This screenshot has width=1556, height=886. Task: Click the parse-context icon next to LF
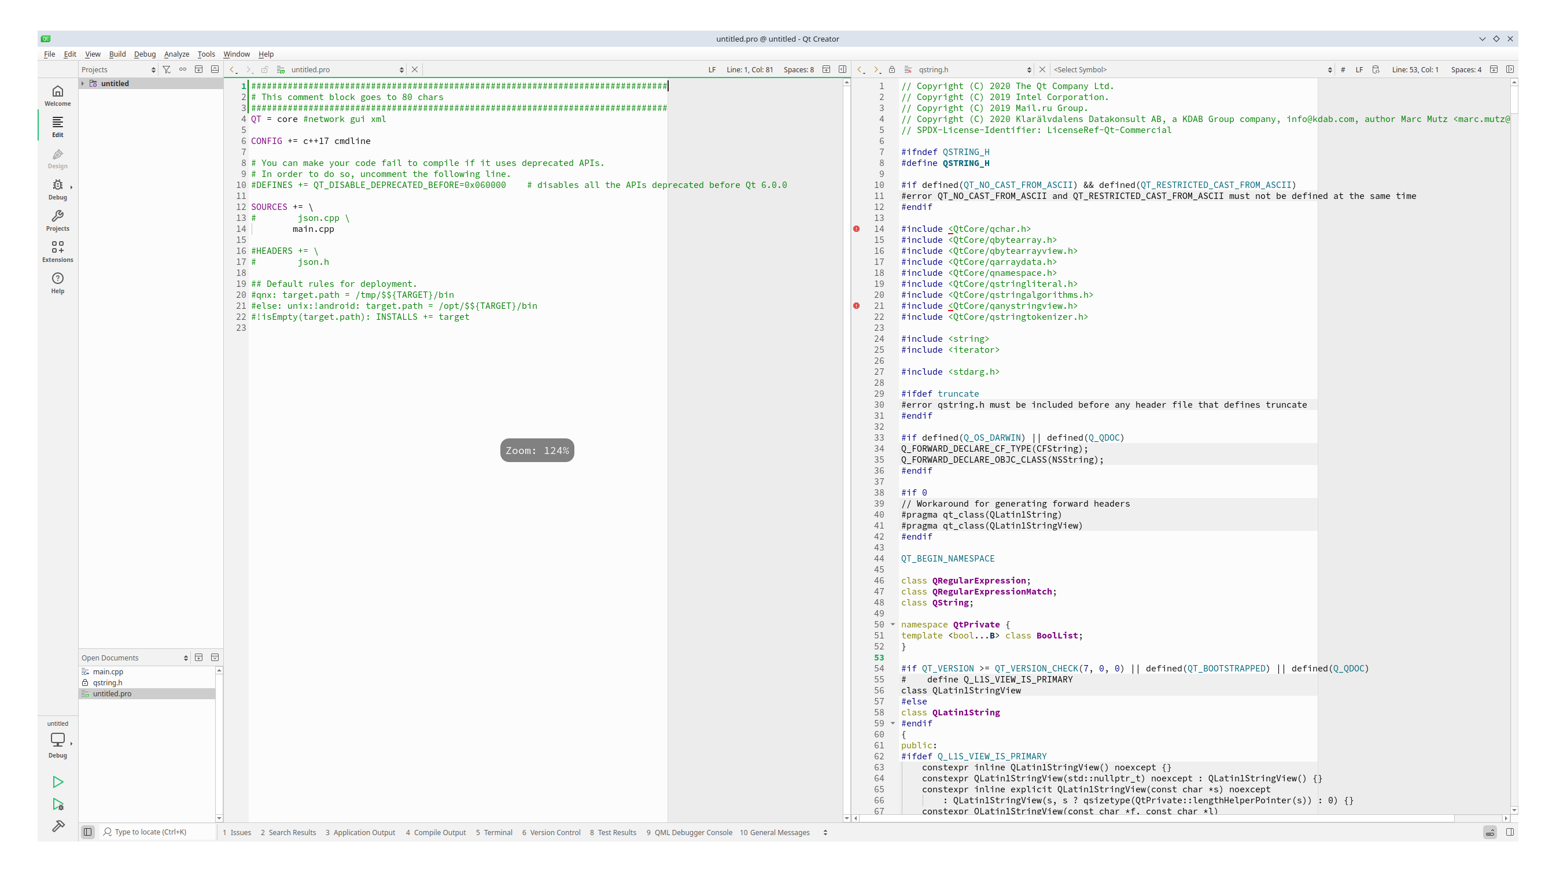[x=1376, y=69]
